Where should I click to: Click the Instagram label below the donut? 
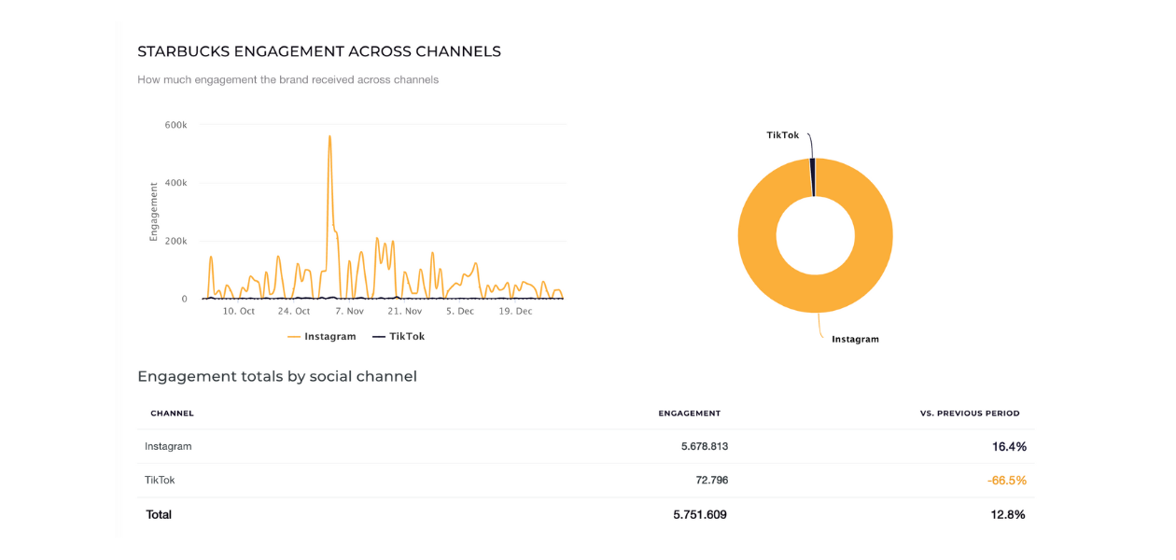point(855,340)
